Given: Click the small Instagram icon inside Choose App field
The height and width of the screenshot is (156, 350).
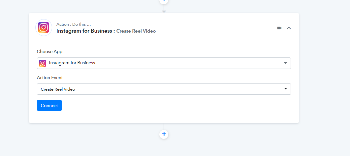Looking at the screenshot, I should point(43,63).
